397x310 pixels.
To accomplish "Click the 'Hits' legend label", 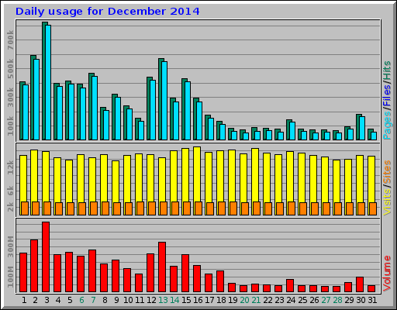I will pyautogui.click(x=387, y=71).
